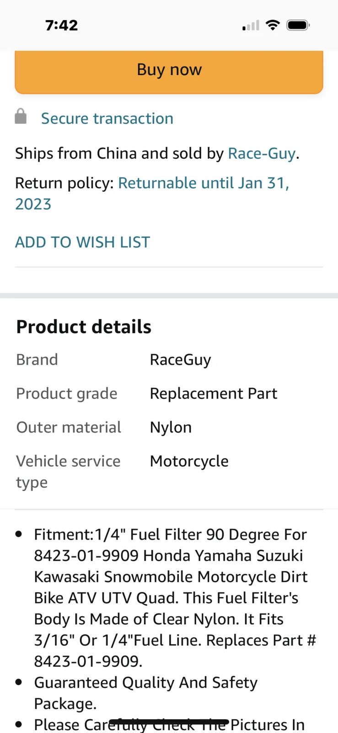
Task: Tap the Motorcycle vehicle service type value
Action: pos(189,461)
